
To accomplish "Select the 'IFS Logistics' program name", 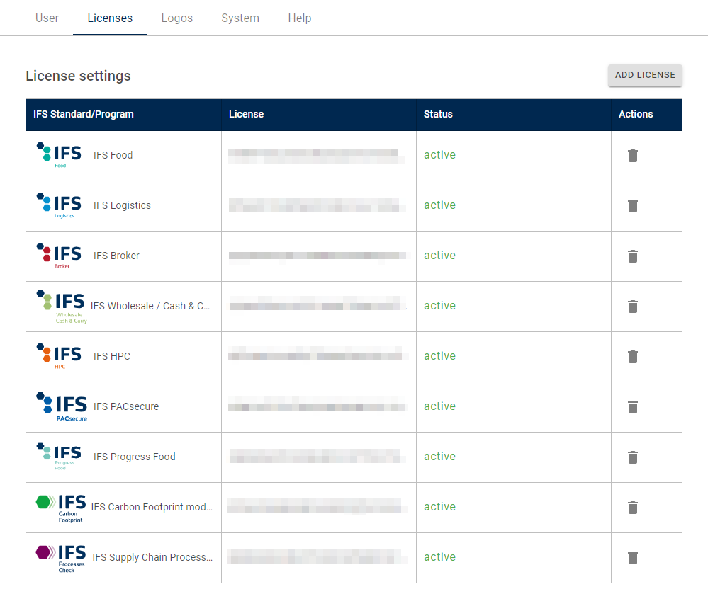I will coord(122,205).
